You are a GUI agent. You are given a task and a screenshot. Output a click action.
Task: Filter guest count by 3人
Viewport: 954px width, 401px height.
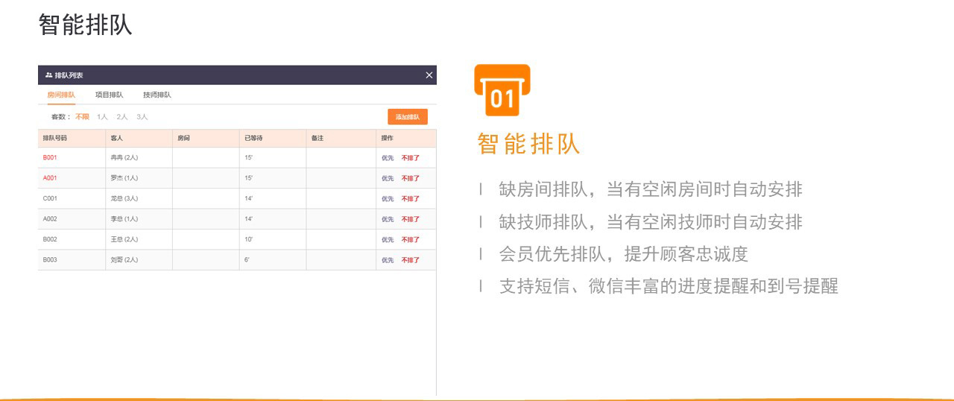click(x=142, y=117)
